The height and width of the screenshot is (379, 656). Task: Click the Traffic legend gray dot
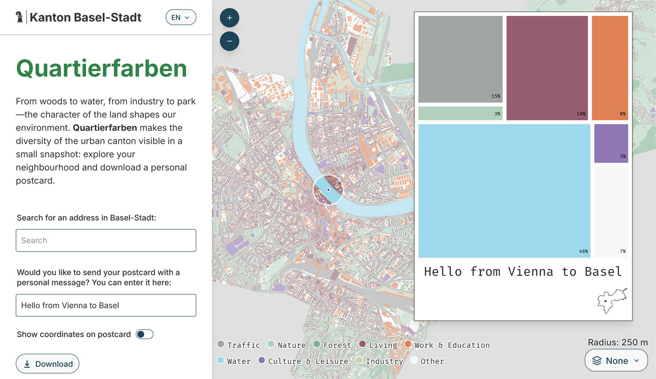[221, 344]
